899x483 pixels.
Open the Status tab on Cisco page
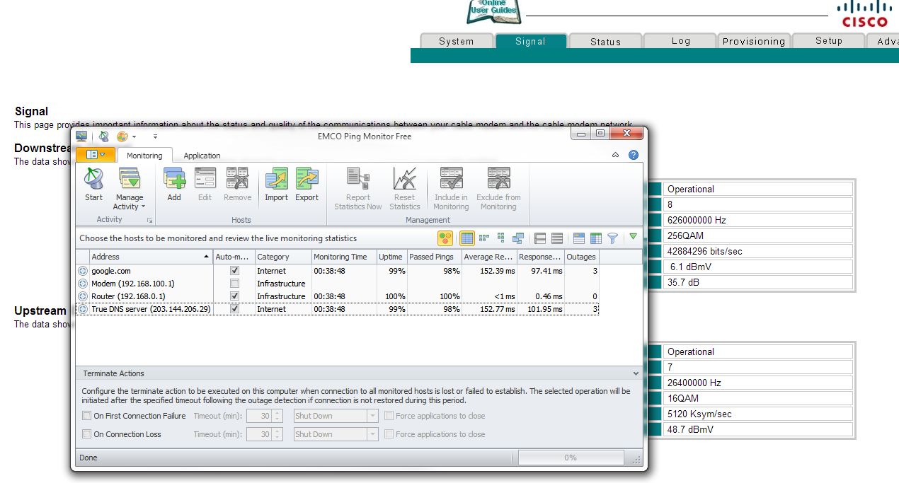[x=605, y=42]
